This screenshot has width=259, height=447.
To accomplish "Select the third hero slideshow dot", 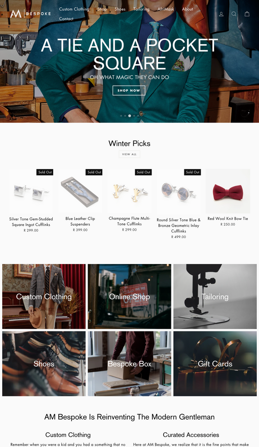I will coord(129,116).
